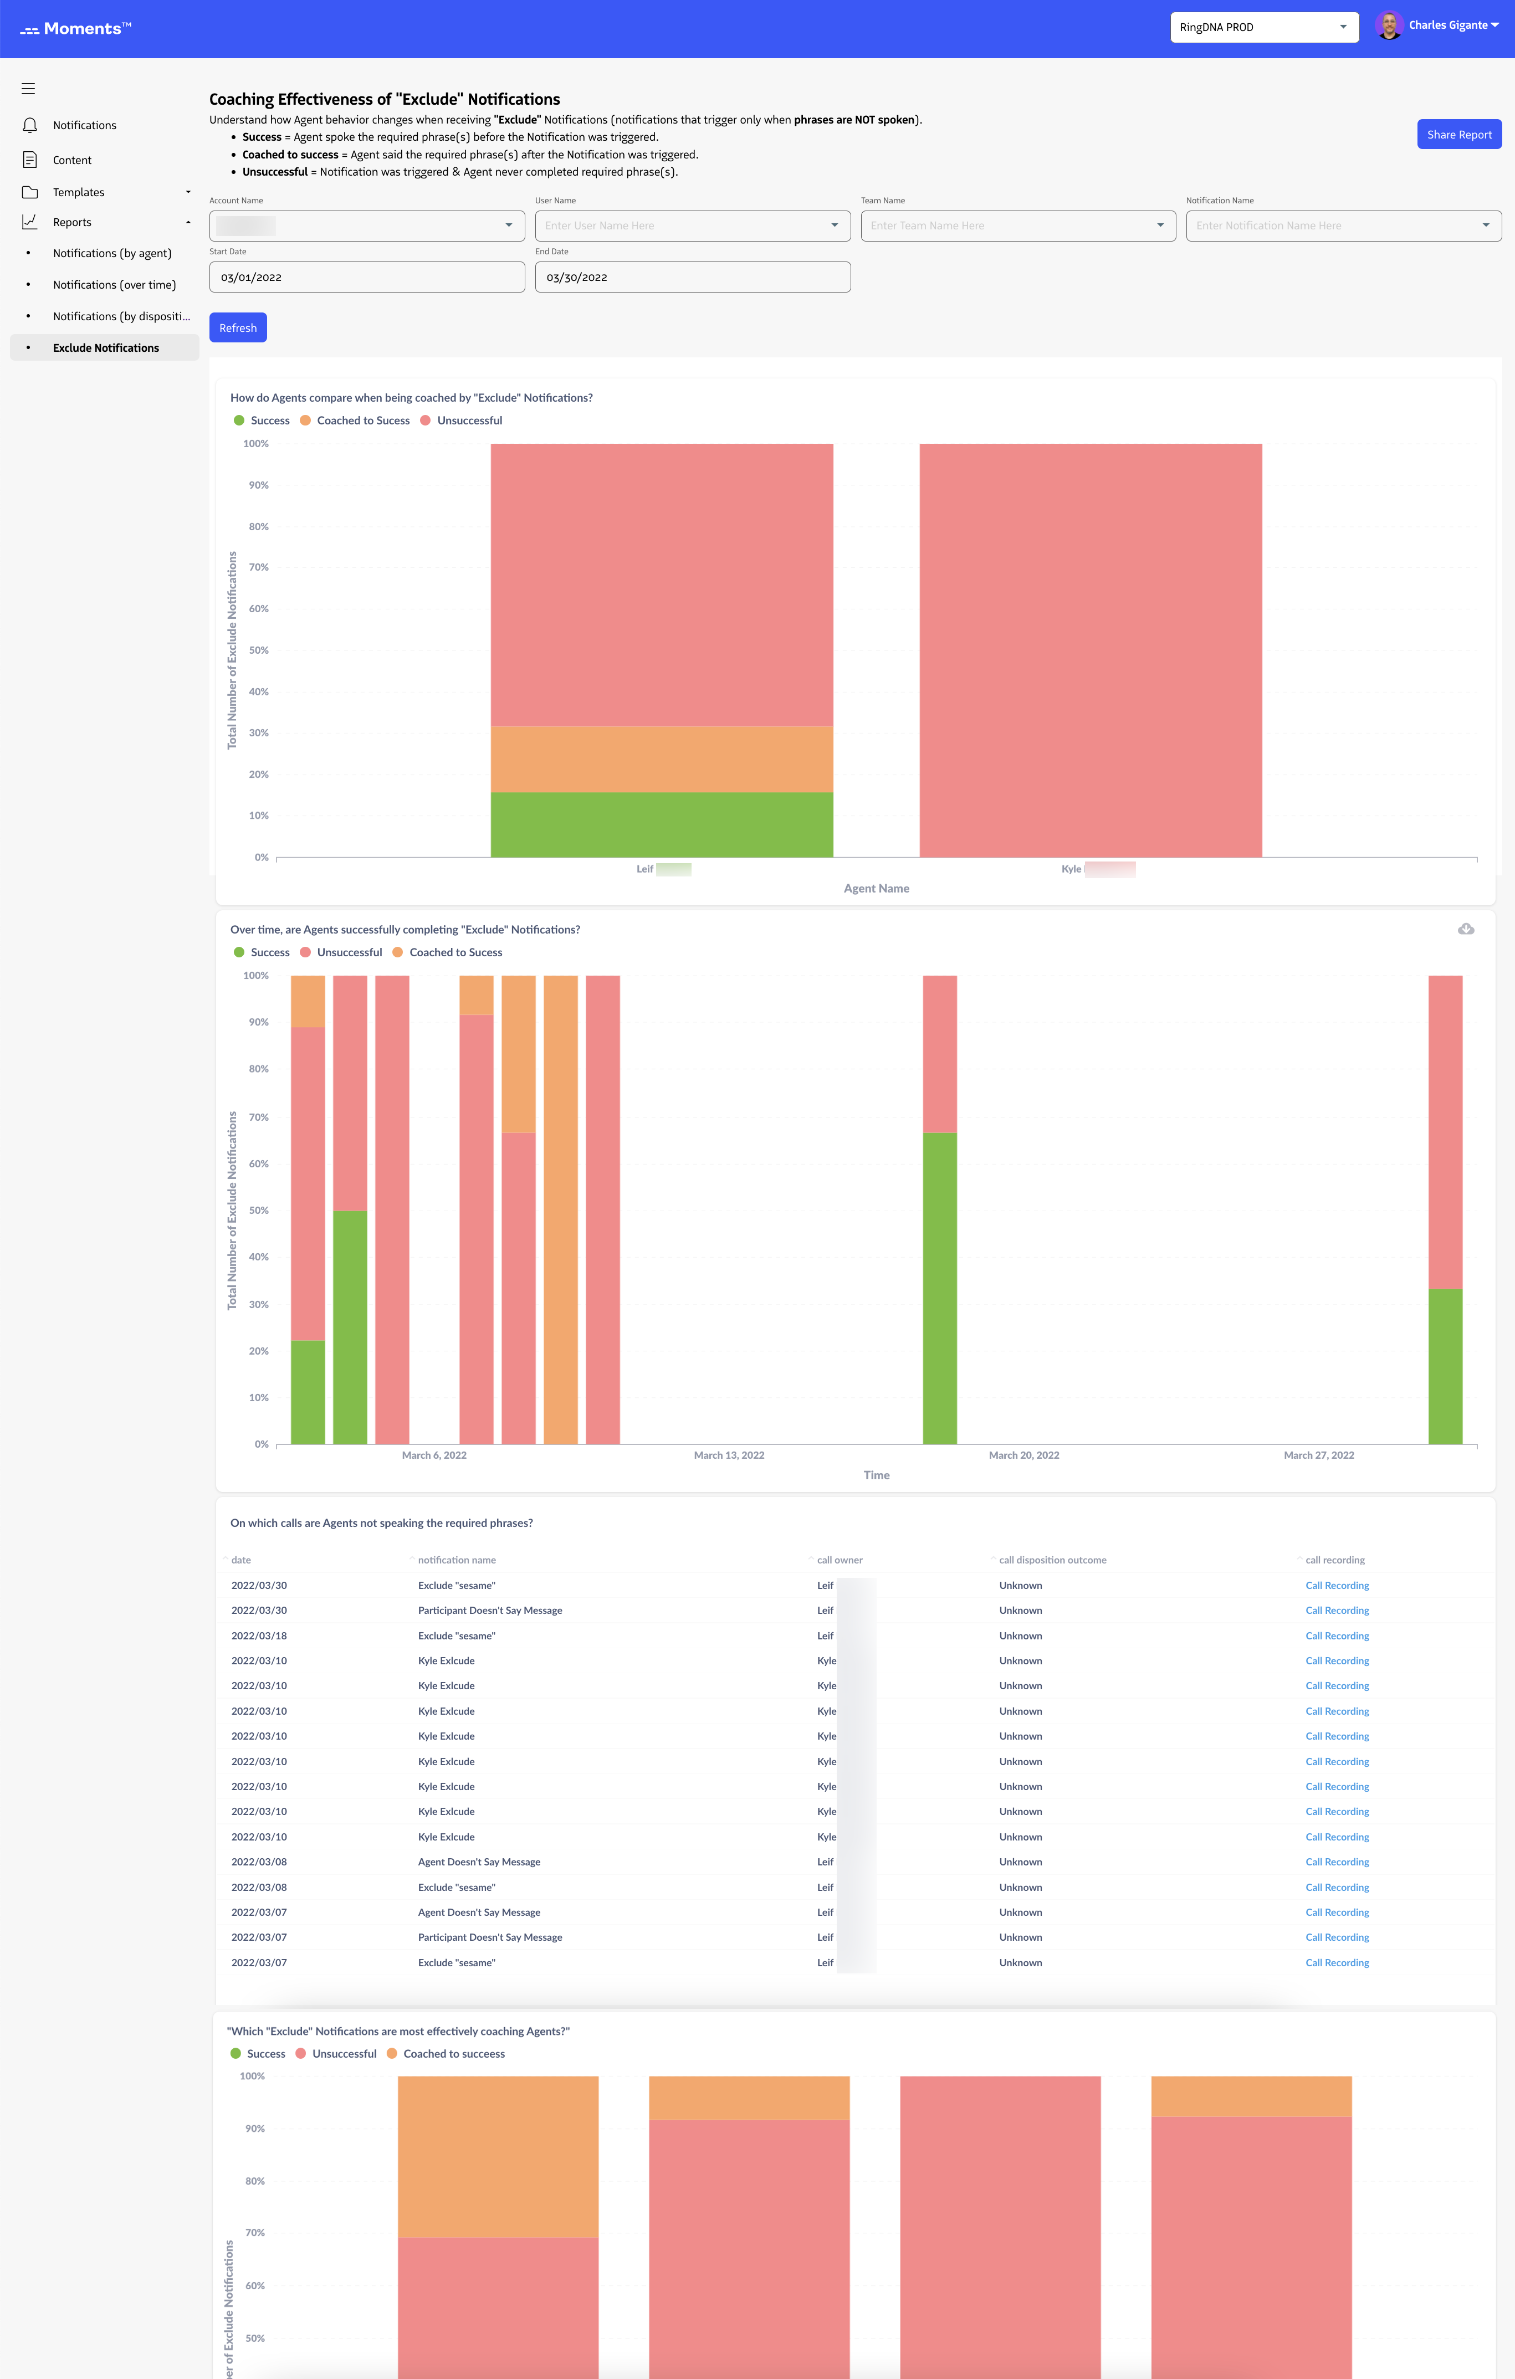Click the Refresh button
Screen dimensions: 1515x2379
[x=238, y=328]
